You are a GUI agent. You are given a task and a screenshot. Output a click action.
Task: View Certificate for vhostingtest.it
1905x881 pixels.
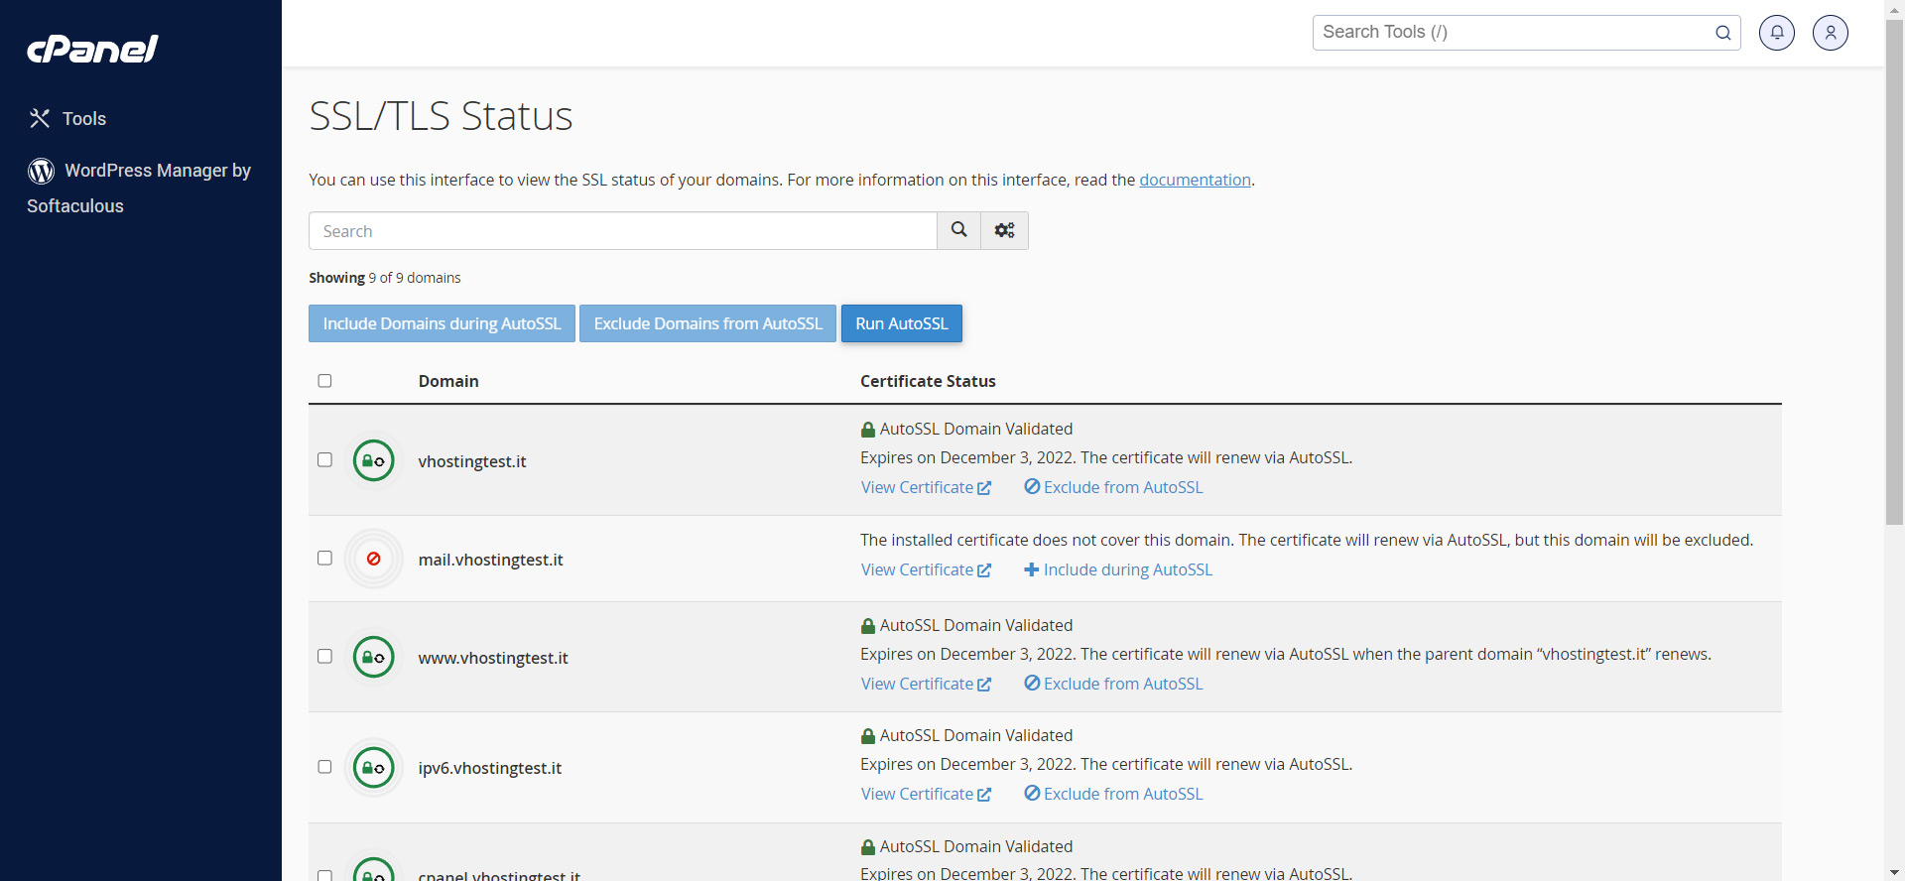pos(926,487)
